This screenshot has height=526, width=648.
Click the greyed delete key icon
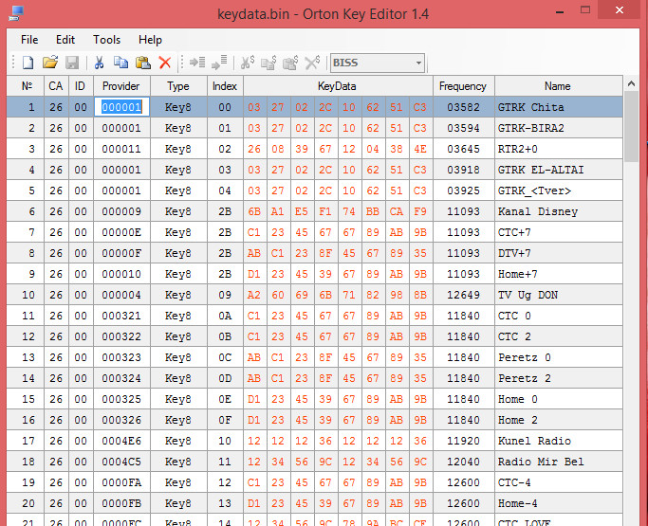[312, 63]
